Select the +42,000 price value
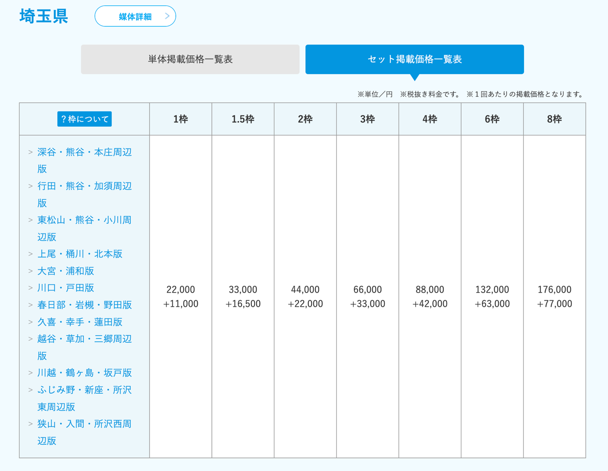 430,304
